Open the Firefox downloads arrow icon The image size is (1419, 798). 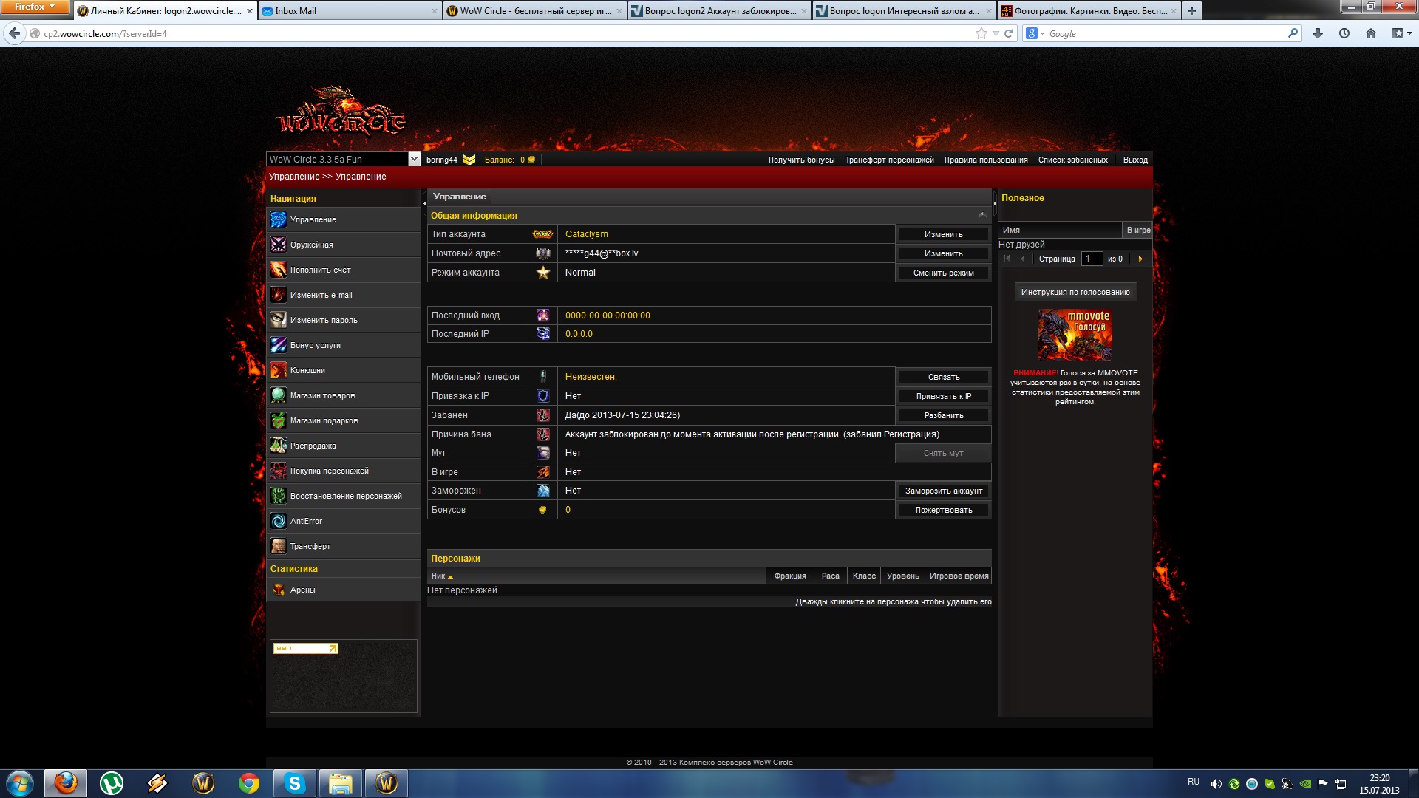coord(1318,33)
